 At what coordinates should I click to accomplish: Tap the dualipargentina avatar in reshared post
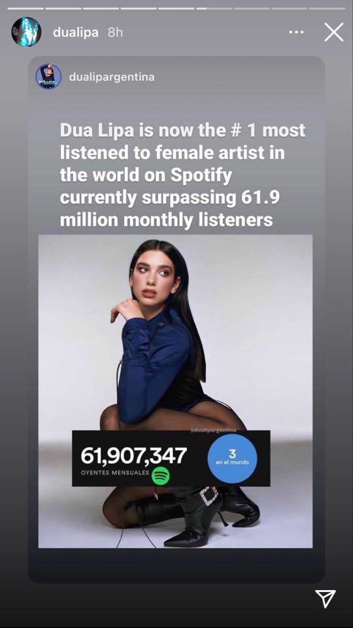point(48,76)
